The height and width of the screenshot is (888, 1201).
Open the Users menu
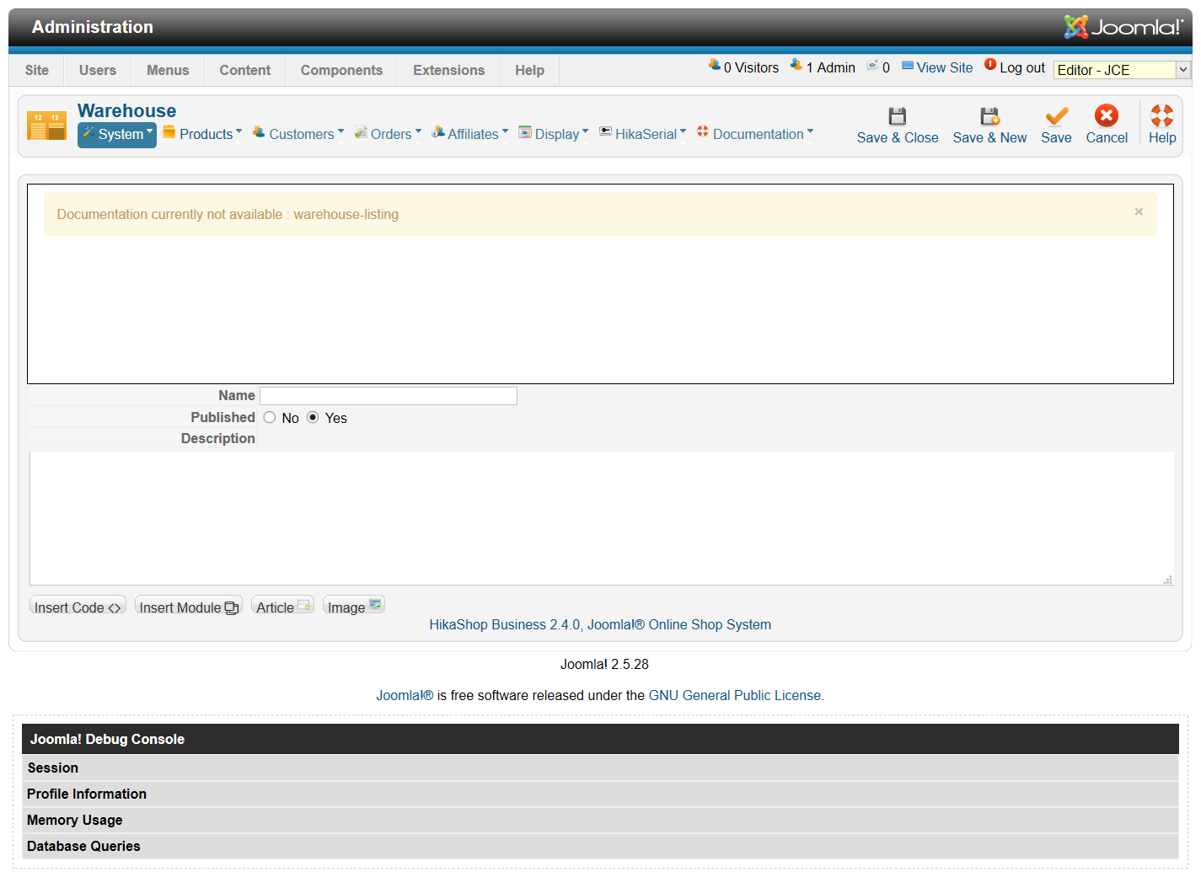pos(98,70)
